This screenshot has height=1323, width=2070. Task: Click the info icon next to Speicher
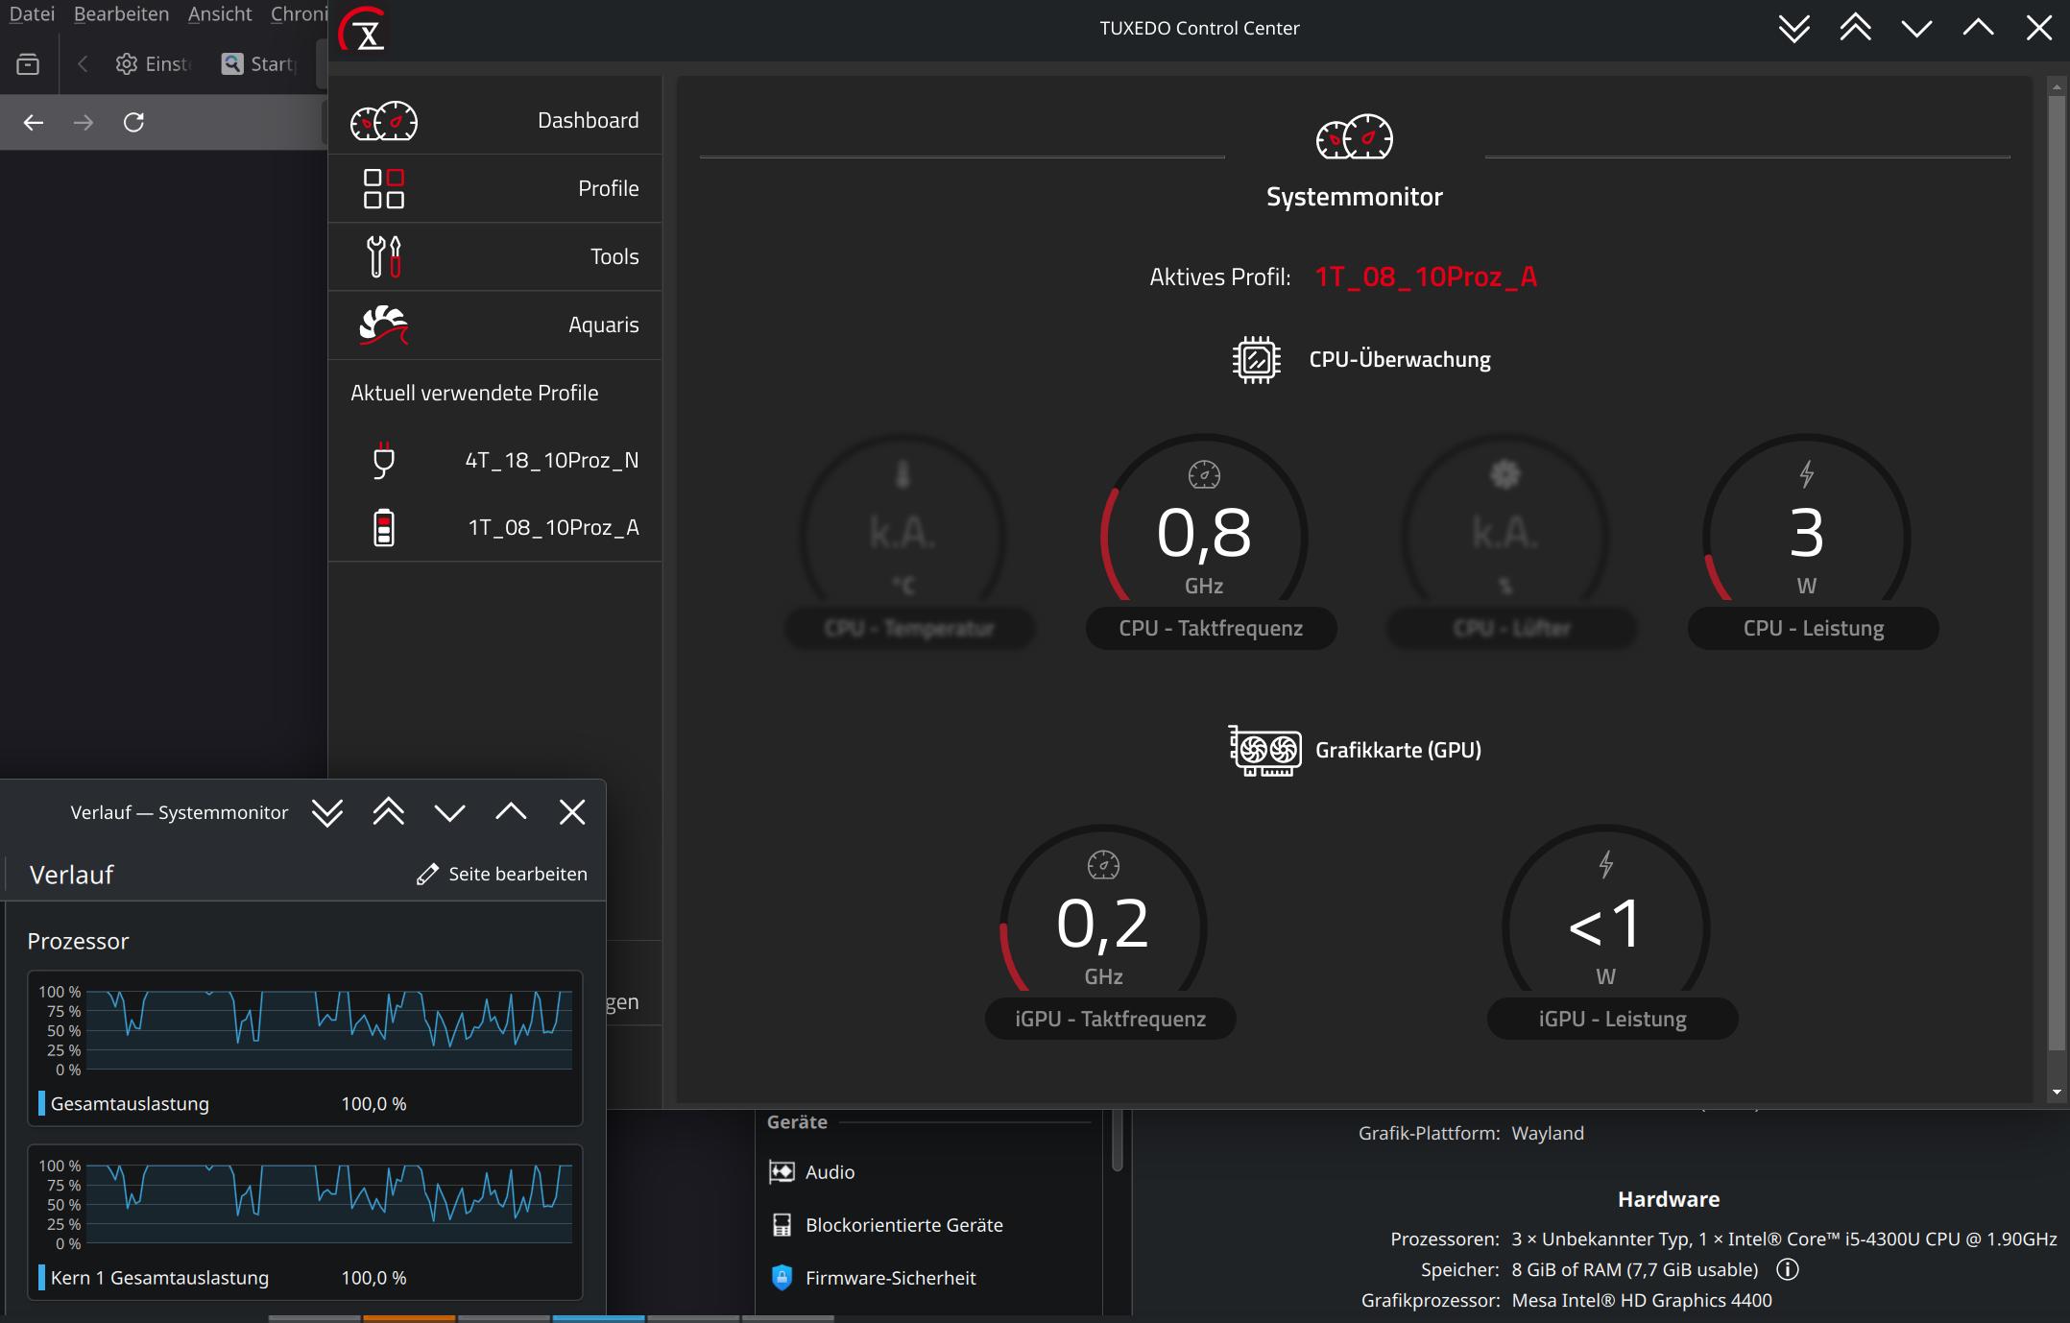[x=1787, y=1269]
